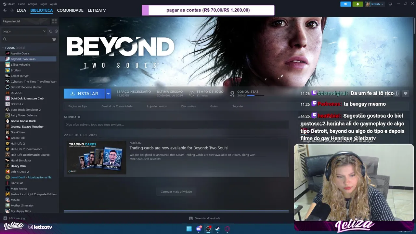This screenshot has width=416, height=234.
Task: Go forward with the right arrow
Action: tap(12, 10)
